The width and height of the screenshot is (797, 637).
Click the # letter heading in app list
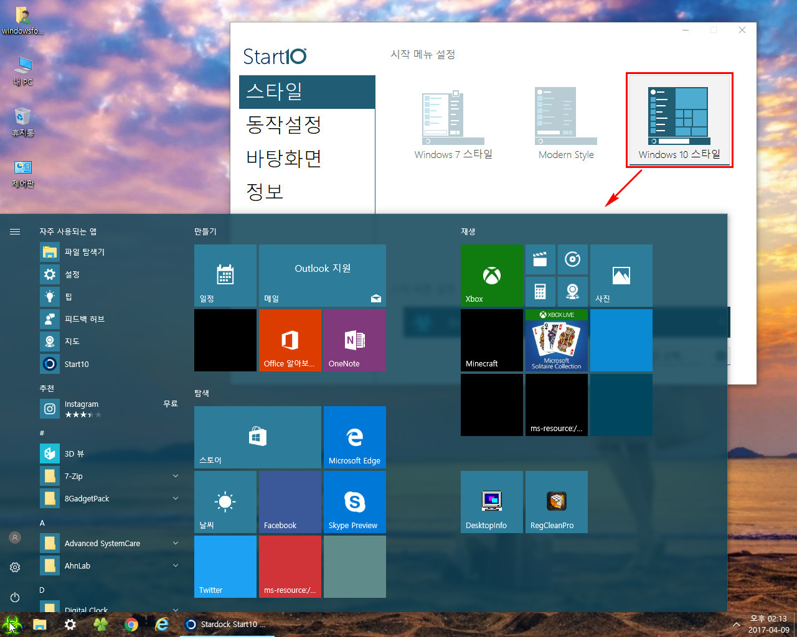(x=42, y=433)
